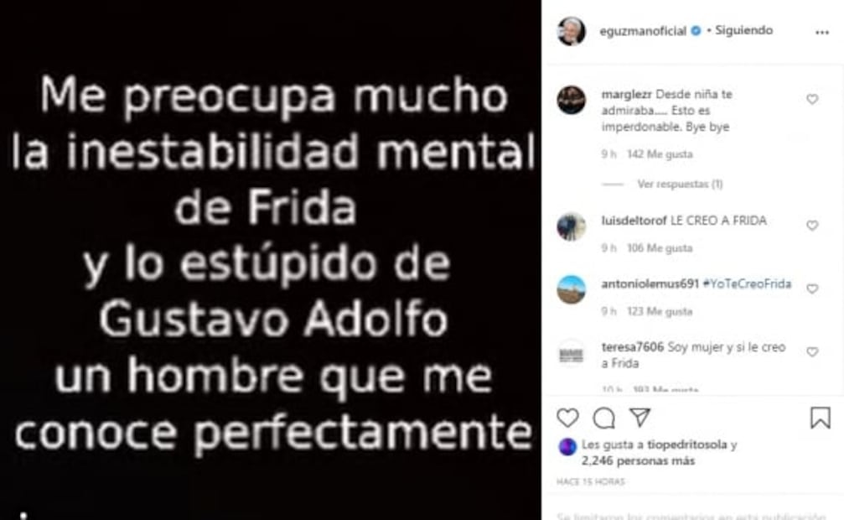The height and width of the screenshot is (520, 844).
Task: Share the post with the paper plane icon
Action: (640, 418)
